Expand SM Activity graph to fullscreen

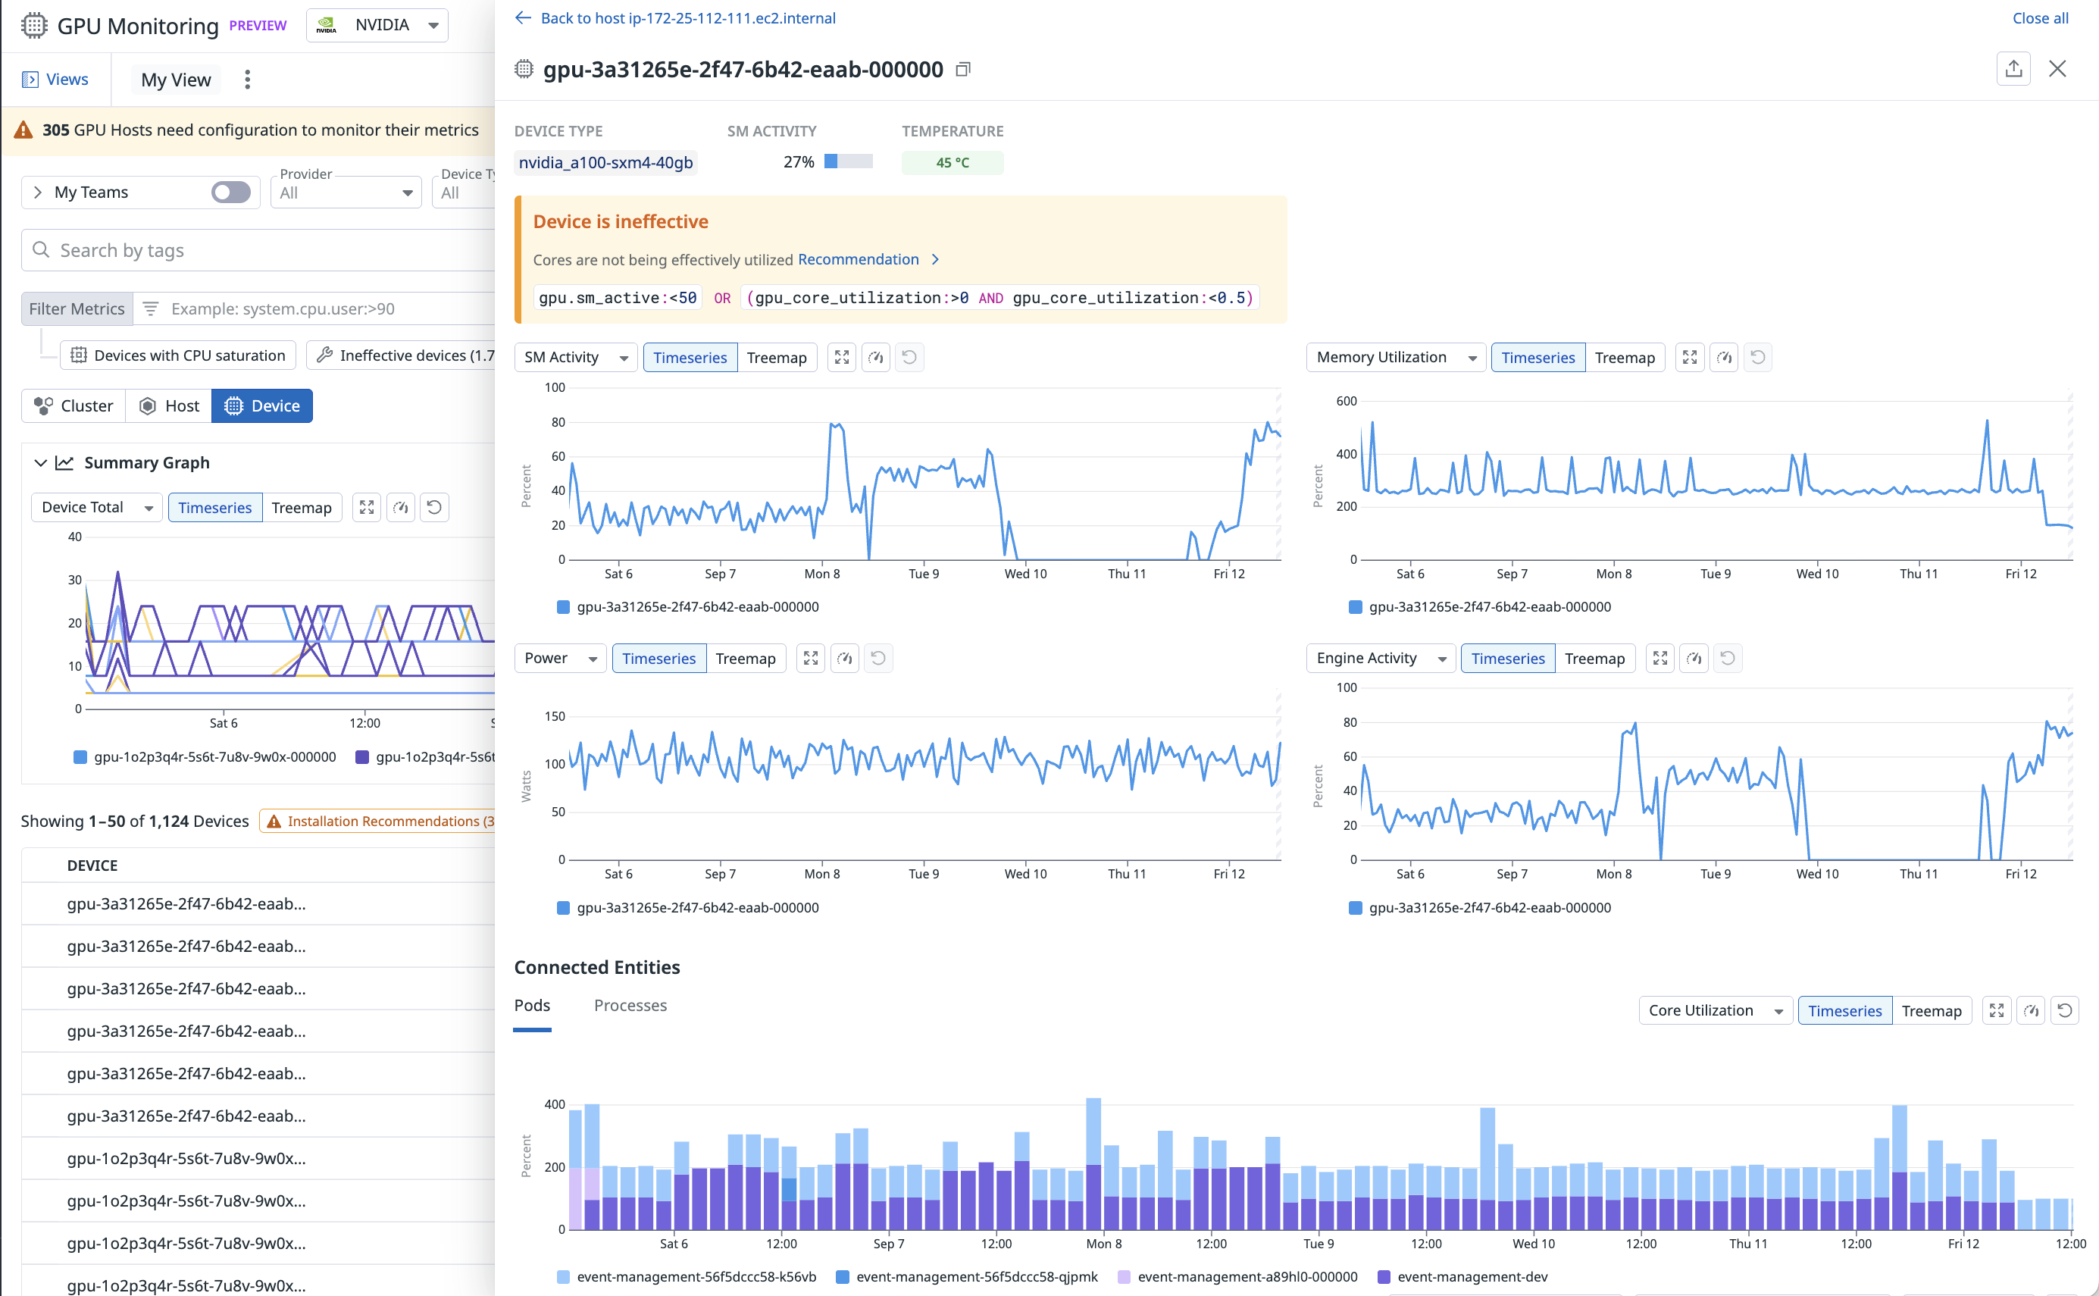[841, 358]
